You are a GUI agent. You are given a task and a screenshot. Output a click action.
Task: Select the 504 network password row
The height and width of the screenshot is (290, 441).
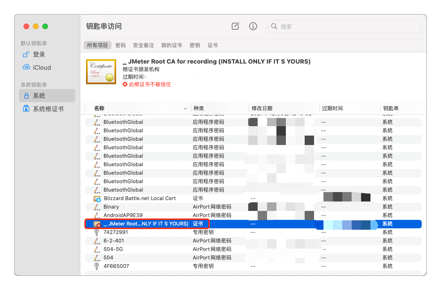click(253, 258)
